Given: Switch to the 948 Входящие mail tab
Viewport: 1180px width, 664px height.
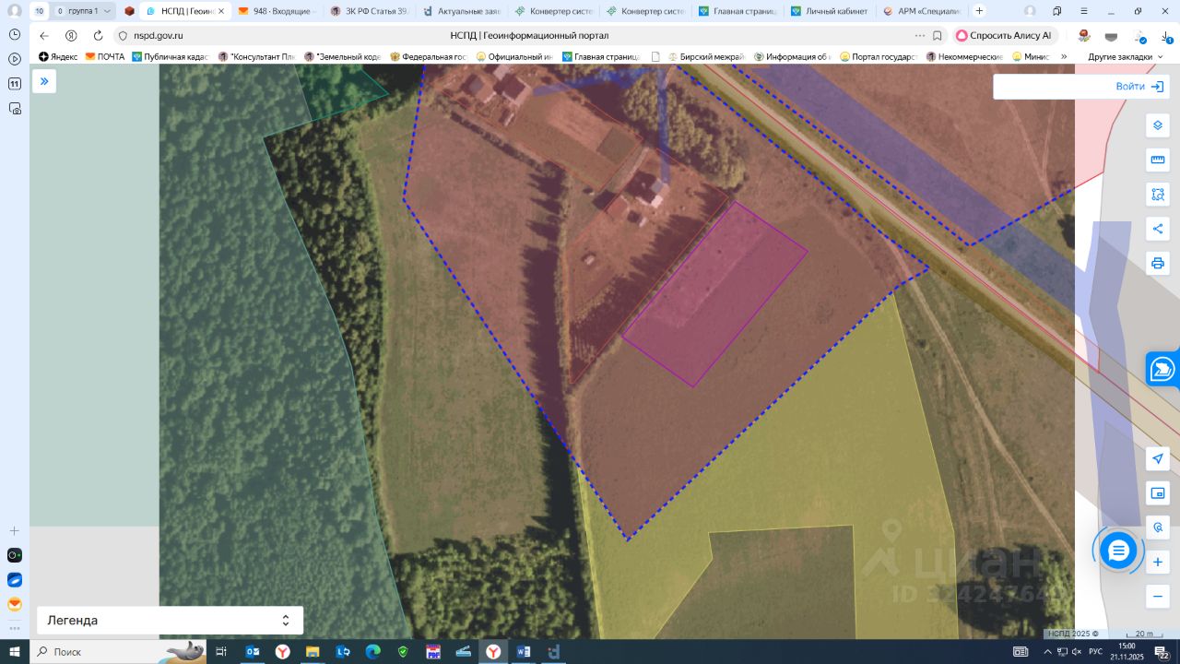Looking at the screenshot, I should coord(276,11).
